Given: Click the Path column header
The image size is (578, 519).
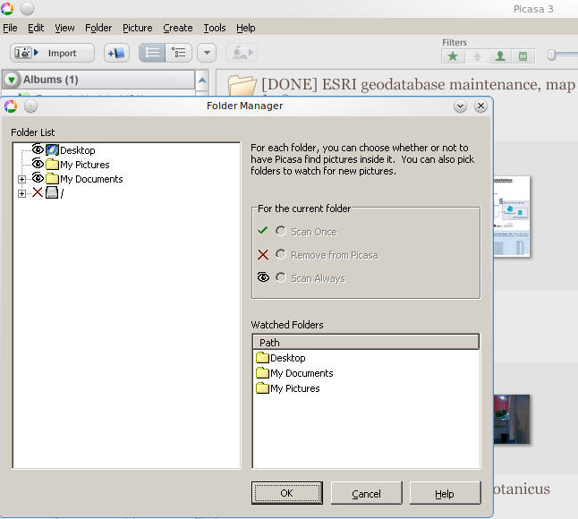Looking at the screenshot, I should point(366,342).
